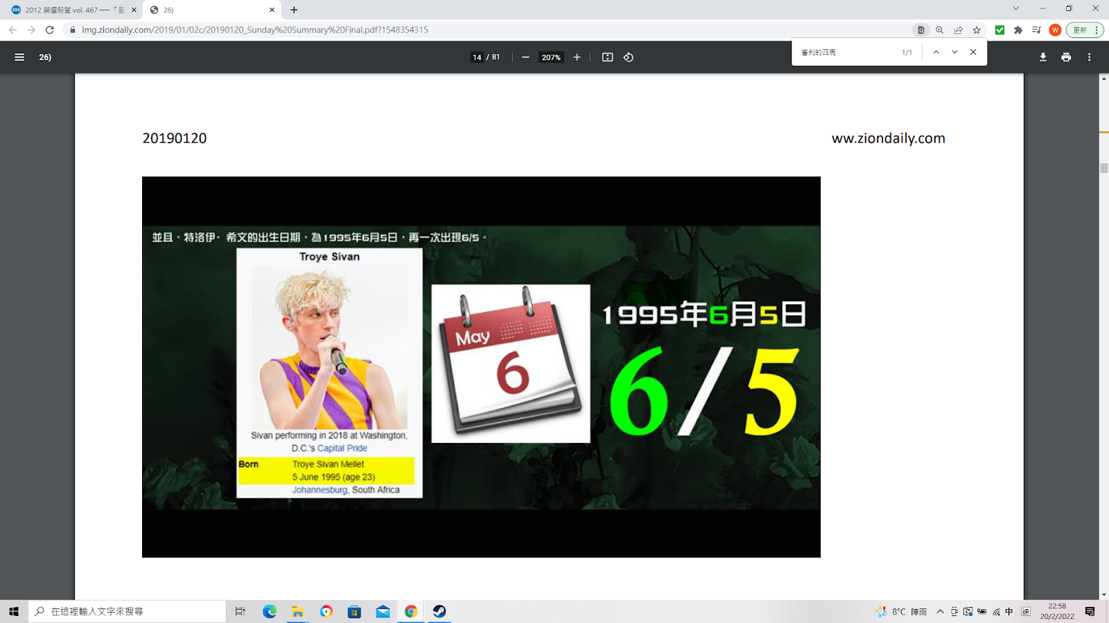Viewport: 1109px width, 623px height.
Task: Open the PDF sidebar menu icon
Action: click(19, 57)
